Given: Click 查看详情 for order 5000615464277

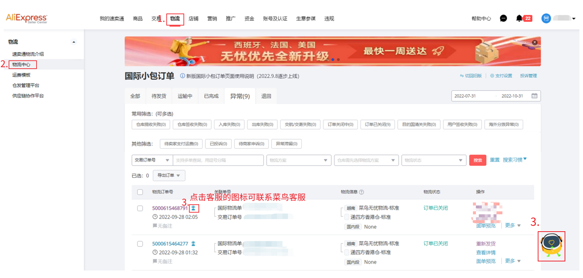Looking at the screenshot, I should [x=486, y=253].
